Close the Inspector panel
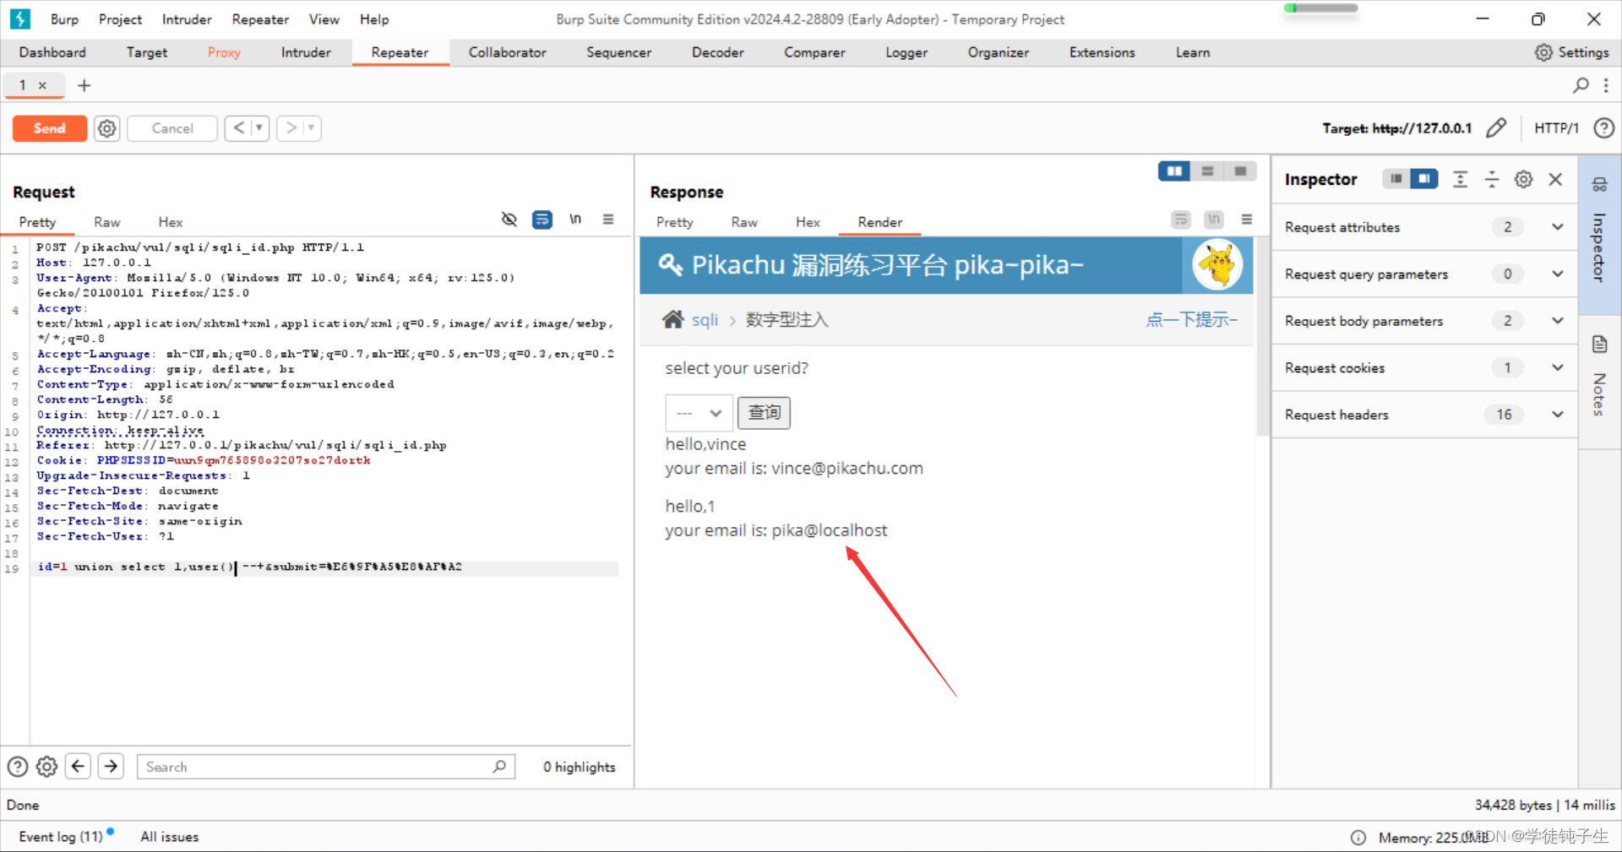 1555,179
